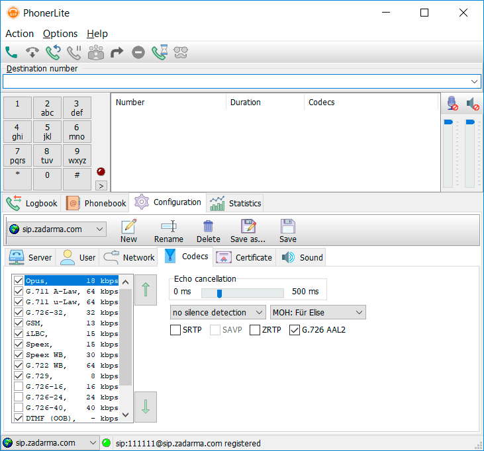Uncheck the G.711 A-Law checkbox
Image resolution: width=484 pixels, height=451 pixels.
pos(19,291)
